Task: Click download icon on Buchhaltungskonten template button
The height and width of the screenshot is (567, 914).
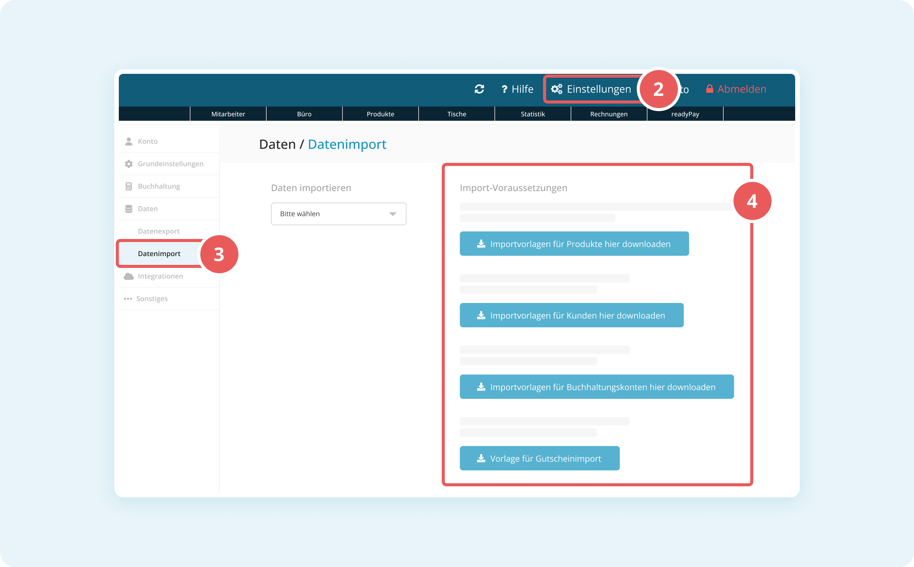Action: (481, 387)
